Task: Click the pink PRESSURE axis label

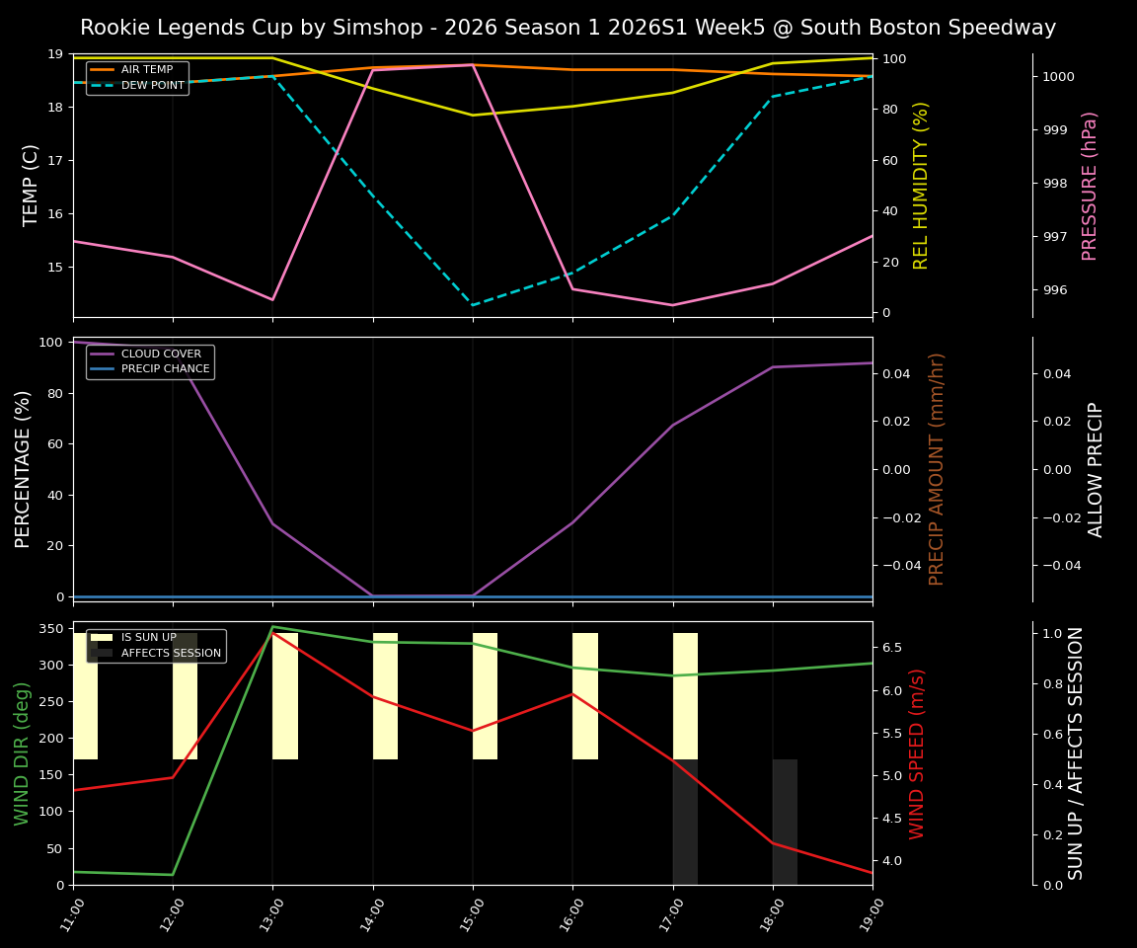Action: pos(1093,184)
